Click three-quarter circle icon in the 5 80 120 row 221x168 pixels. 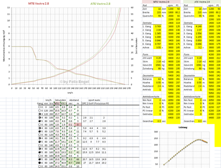pyautogui.click(x=39, y=131)
